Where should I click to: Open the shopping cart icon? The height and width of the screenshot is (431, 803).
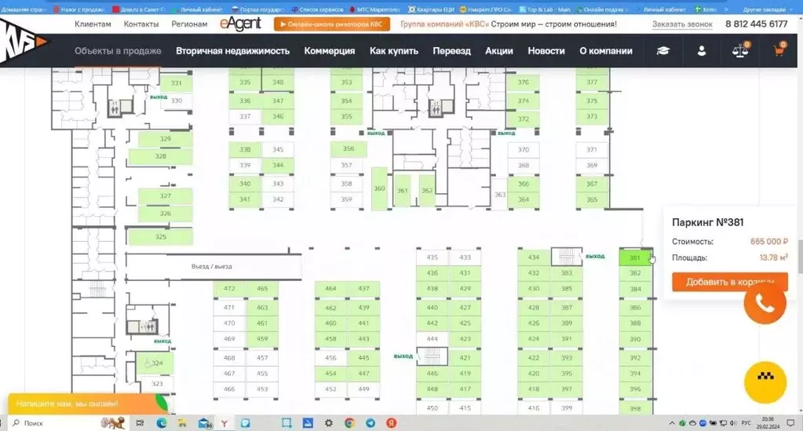tap(779, 51)
